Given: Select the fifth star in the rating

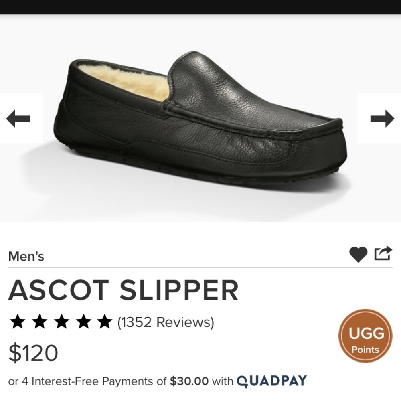Looking at the screenshot, I should coord(104,320).
